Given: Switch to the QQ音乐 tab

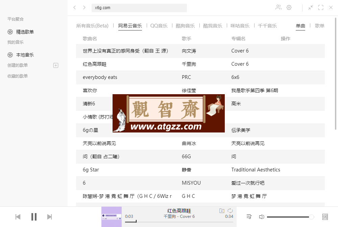Looking at the screenshot, I should pos(159,26).
